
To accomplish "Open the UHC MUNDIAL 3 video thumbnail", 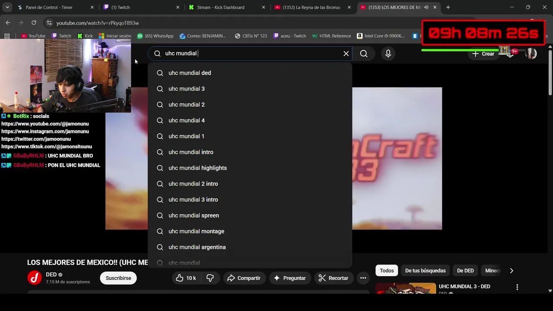I will coord(406,289).
